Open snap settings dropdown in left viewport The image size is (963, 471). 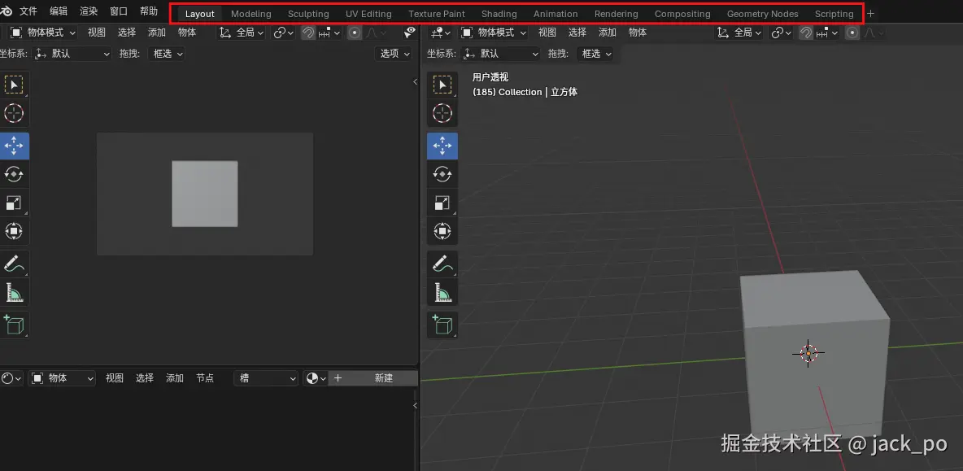tap(329, 33)
